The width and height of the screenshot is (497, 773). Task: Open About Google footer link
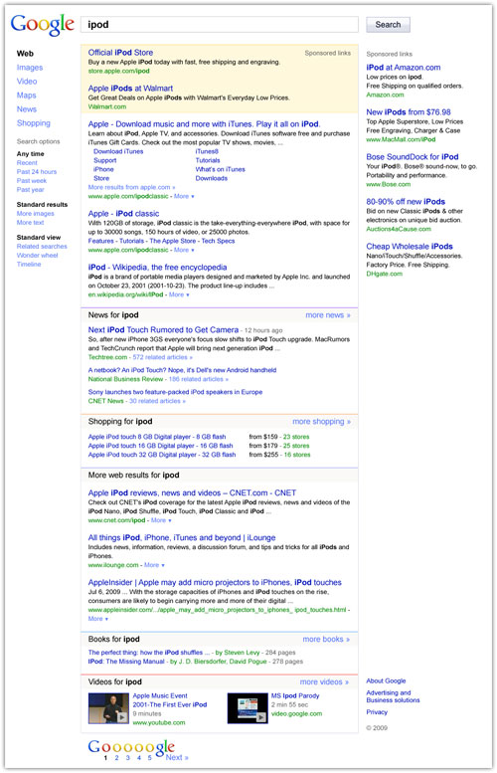tap(386, 680)
